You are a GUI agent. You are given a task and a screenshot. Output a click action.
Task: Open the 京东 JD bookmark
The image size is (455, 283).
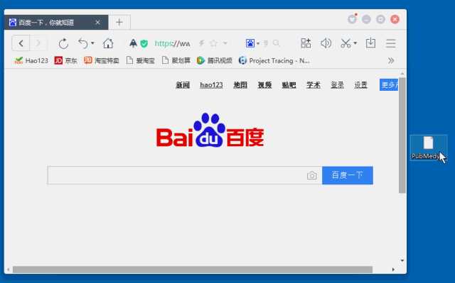pos(66,60)
